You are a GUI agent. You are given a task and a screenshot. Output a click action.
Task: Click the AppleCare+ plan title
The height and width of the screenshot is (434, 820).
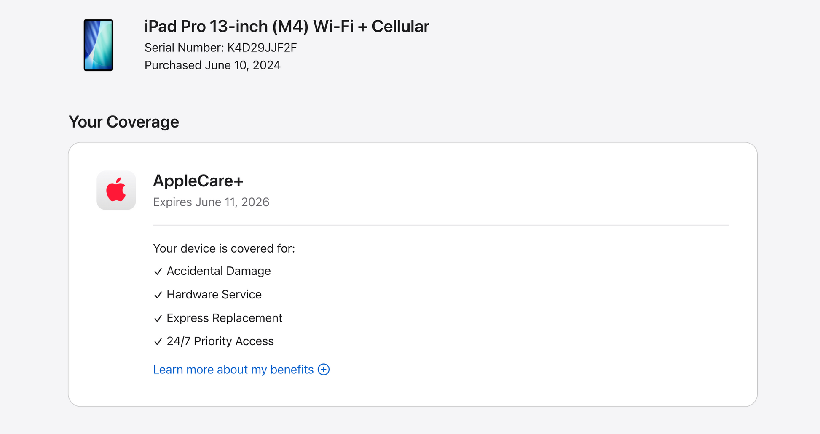click(x=198, y=181)
